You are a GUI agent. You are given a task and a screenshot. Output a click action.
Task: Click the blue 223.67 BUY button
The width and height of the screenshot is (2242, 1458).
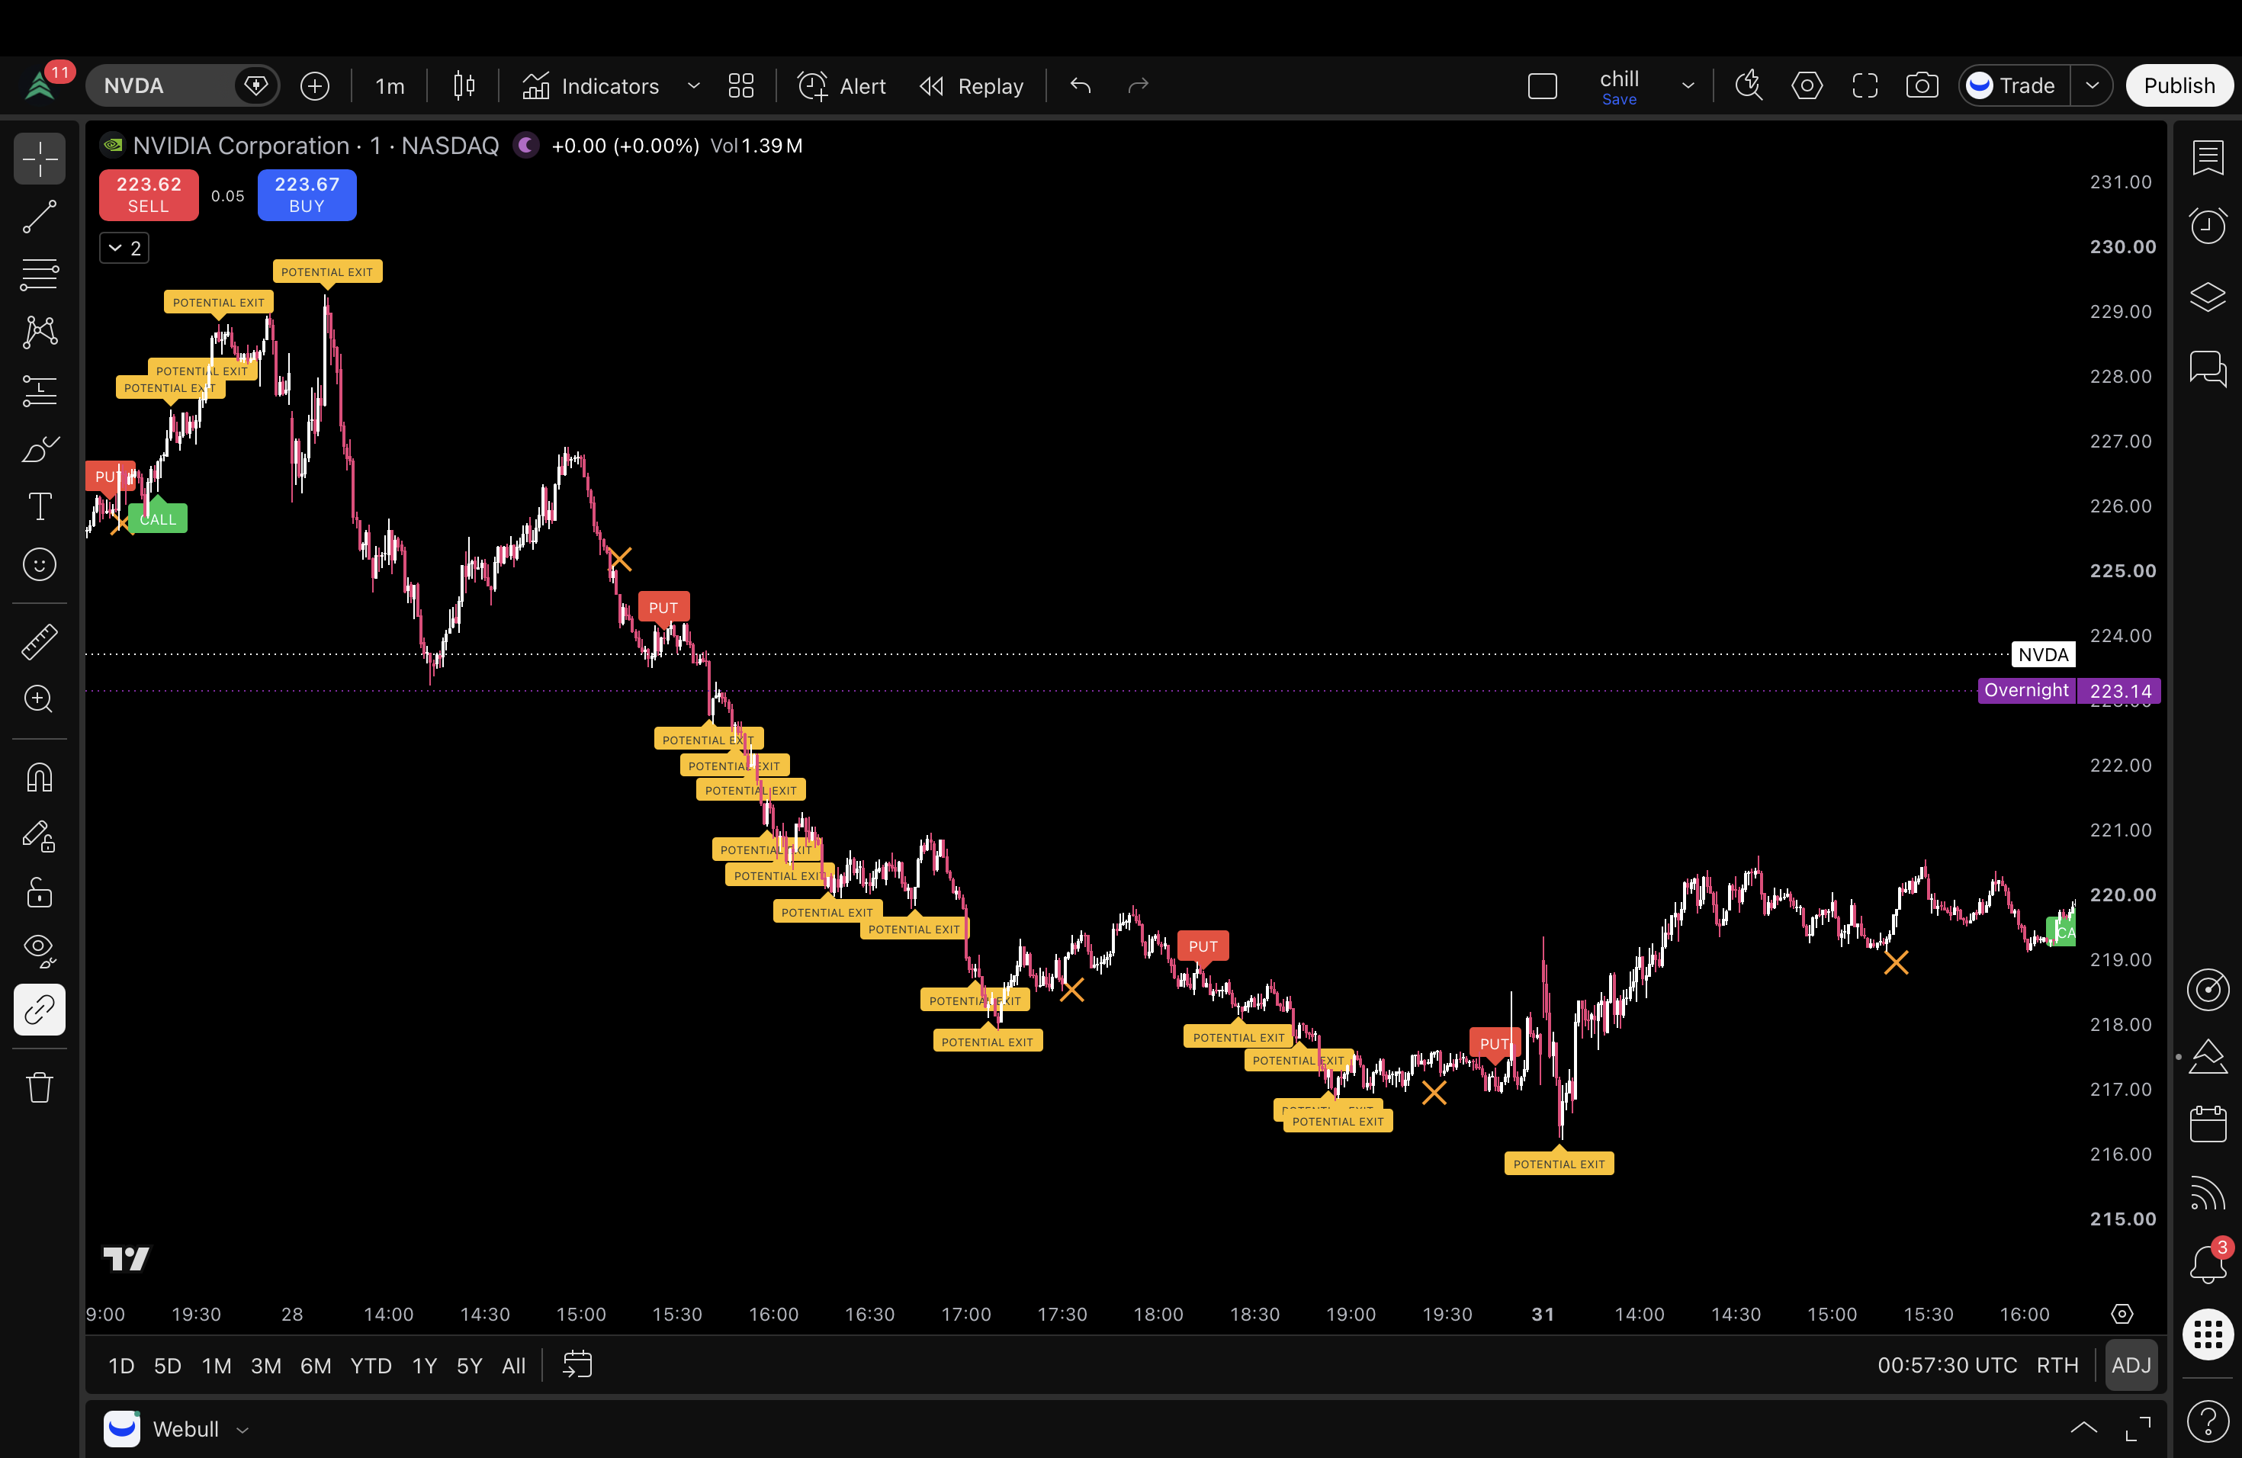[307, 195]
